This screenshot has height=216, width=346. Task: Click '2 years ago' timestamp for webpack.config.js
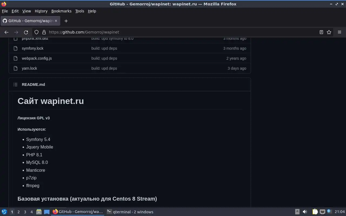(236, 58)
